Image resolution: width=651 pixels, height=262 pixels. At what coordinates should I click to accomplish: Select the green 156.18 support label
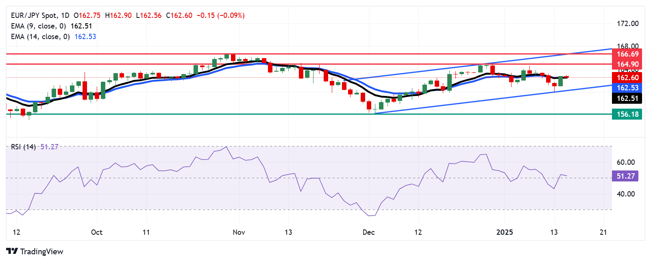tap(627, 114)
